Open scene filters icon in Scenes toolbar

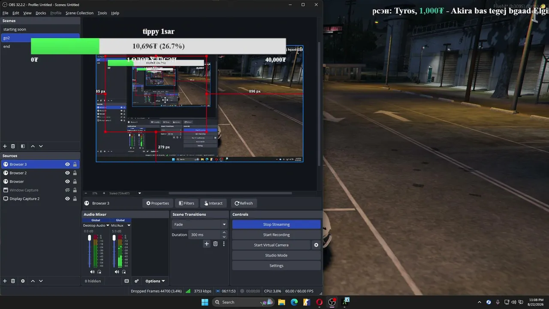[x=23, y=146]
